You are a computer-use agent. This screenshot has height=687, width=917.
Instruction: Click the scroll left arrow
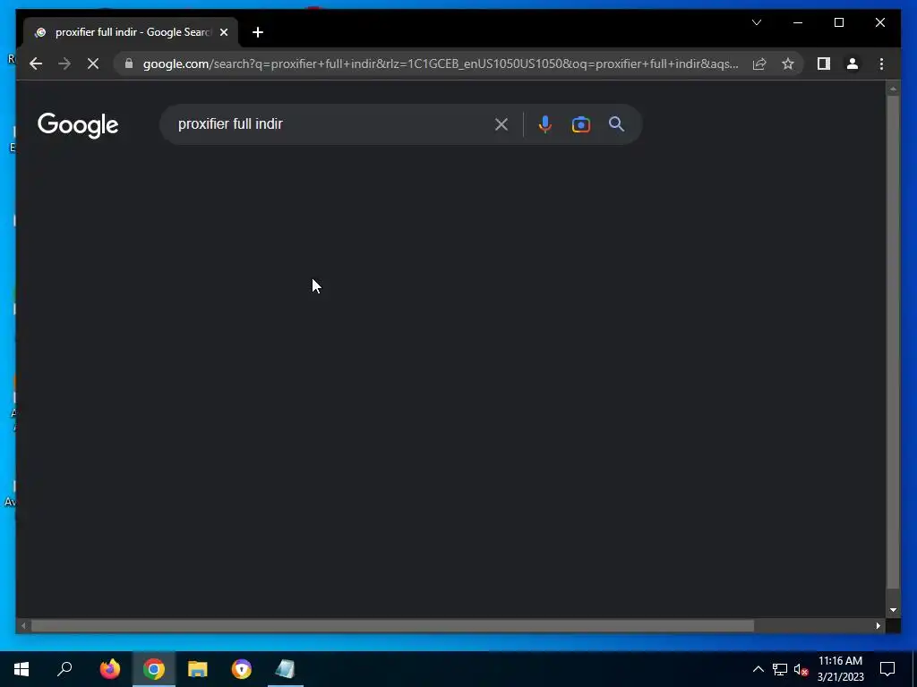point(22,625)
